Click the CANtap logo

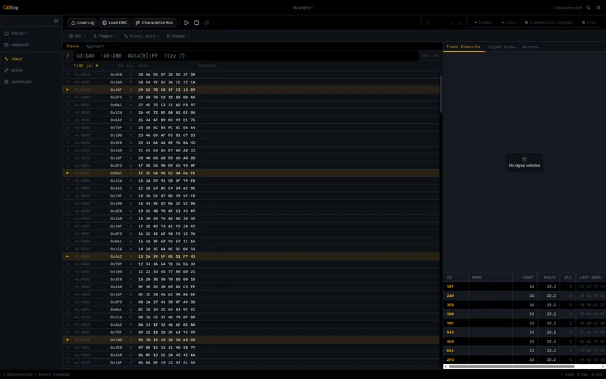tap(11, 7)
